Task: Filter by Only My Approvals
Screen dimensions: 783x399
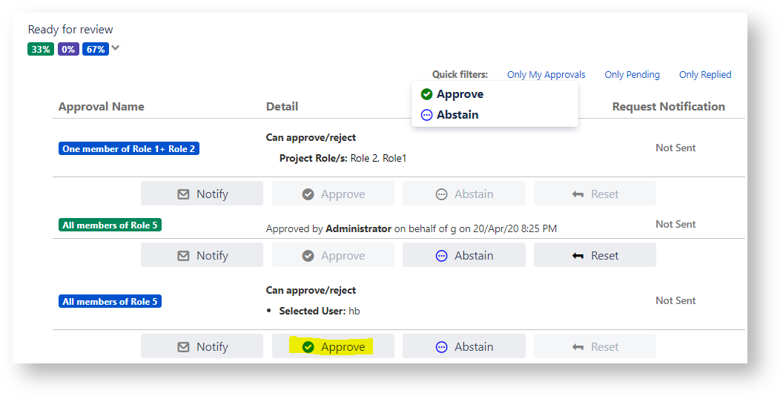Action: [546, 75]
